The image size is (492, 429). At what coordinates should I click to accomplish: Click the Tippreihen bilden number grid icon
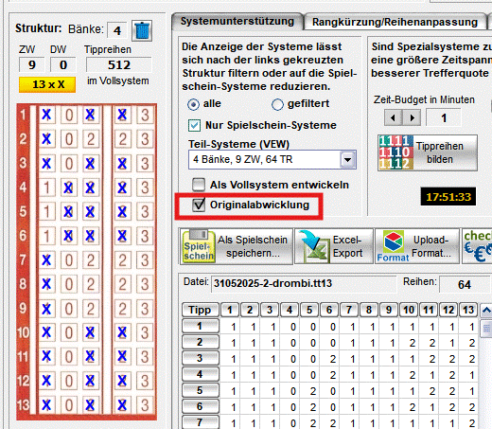click(x=396, y=152)
